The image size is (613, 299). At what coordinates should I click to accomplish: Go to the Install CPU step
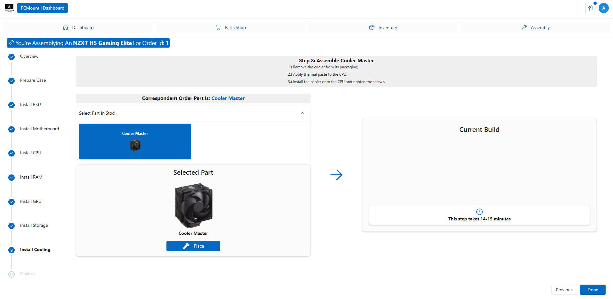coord(31,153)
